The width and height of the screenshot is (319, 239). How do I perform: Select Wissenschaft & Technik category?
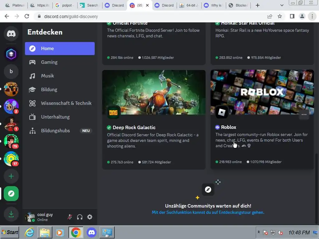tap(60, 103)
